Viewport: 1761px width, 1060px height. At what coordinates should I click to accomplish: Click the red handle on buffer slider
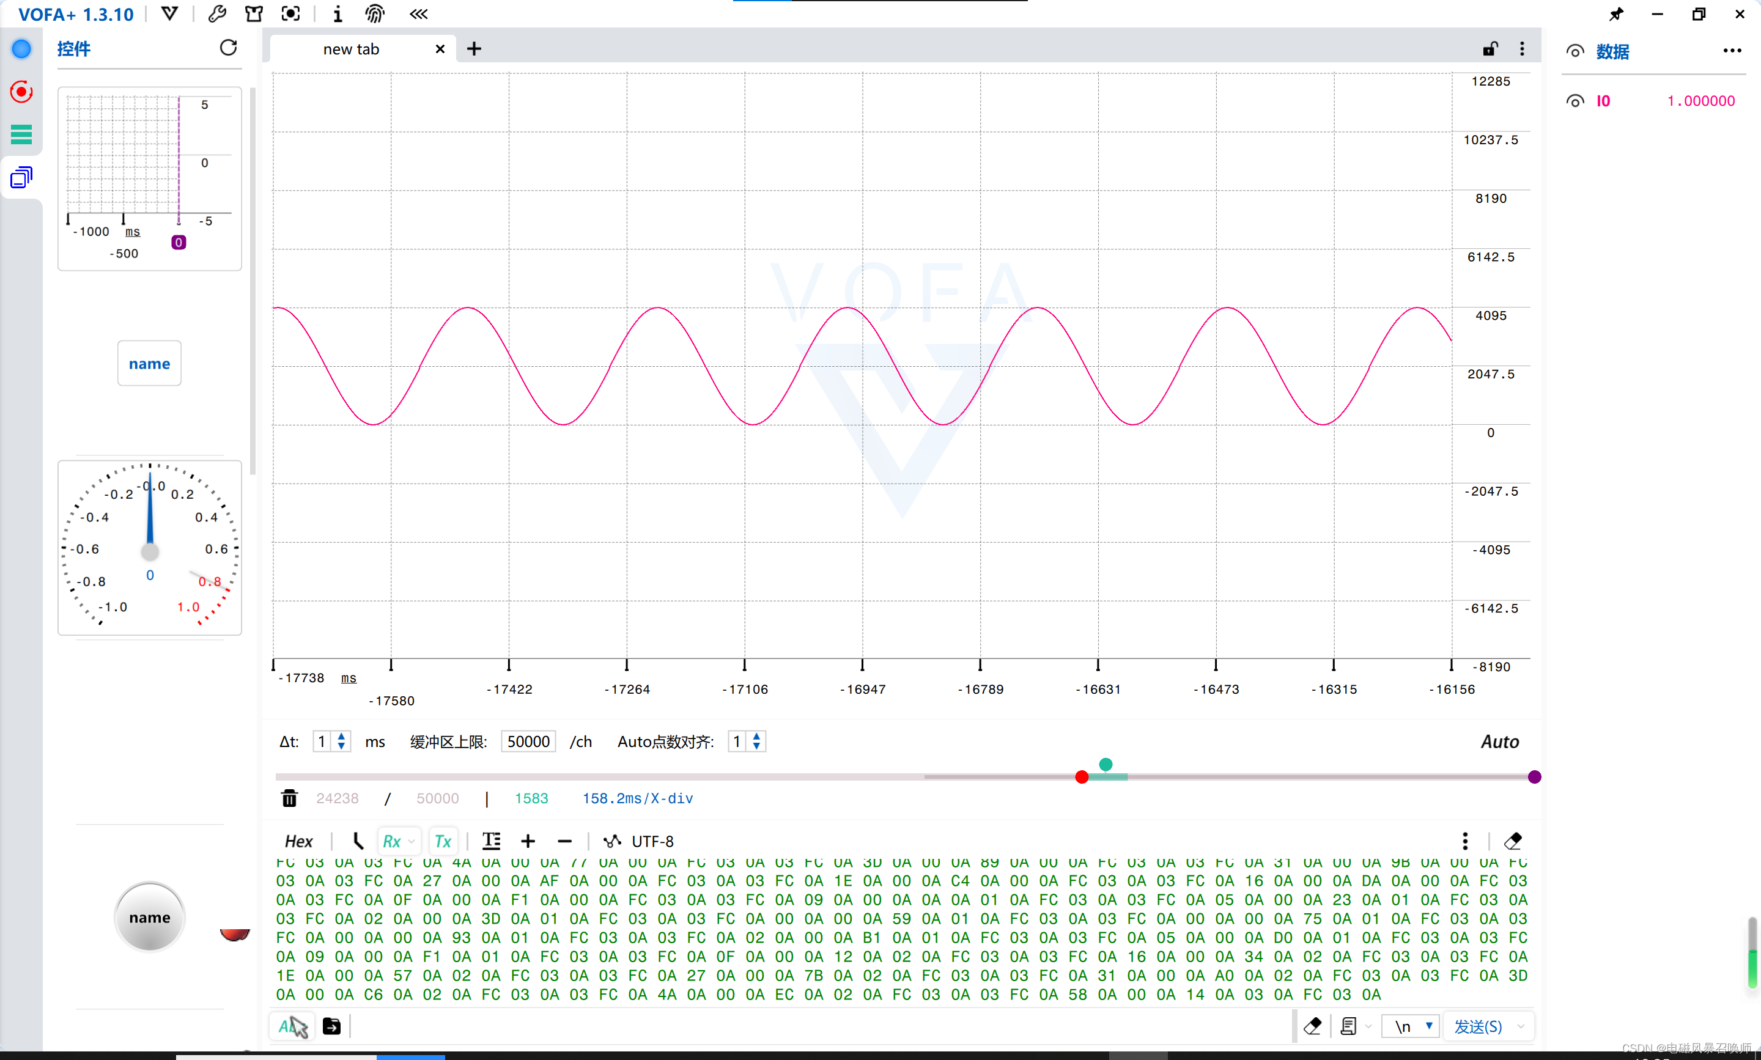[x=1082, y=776]
